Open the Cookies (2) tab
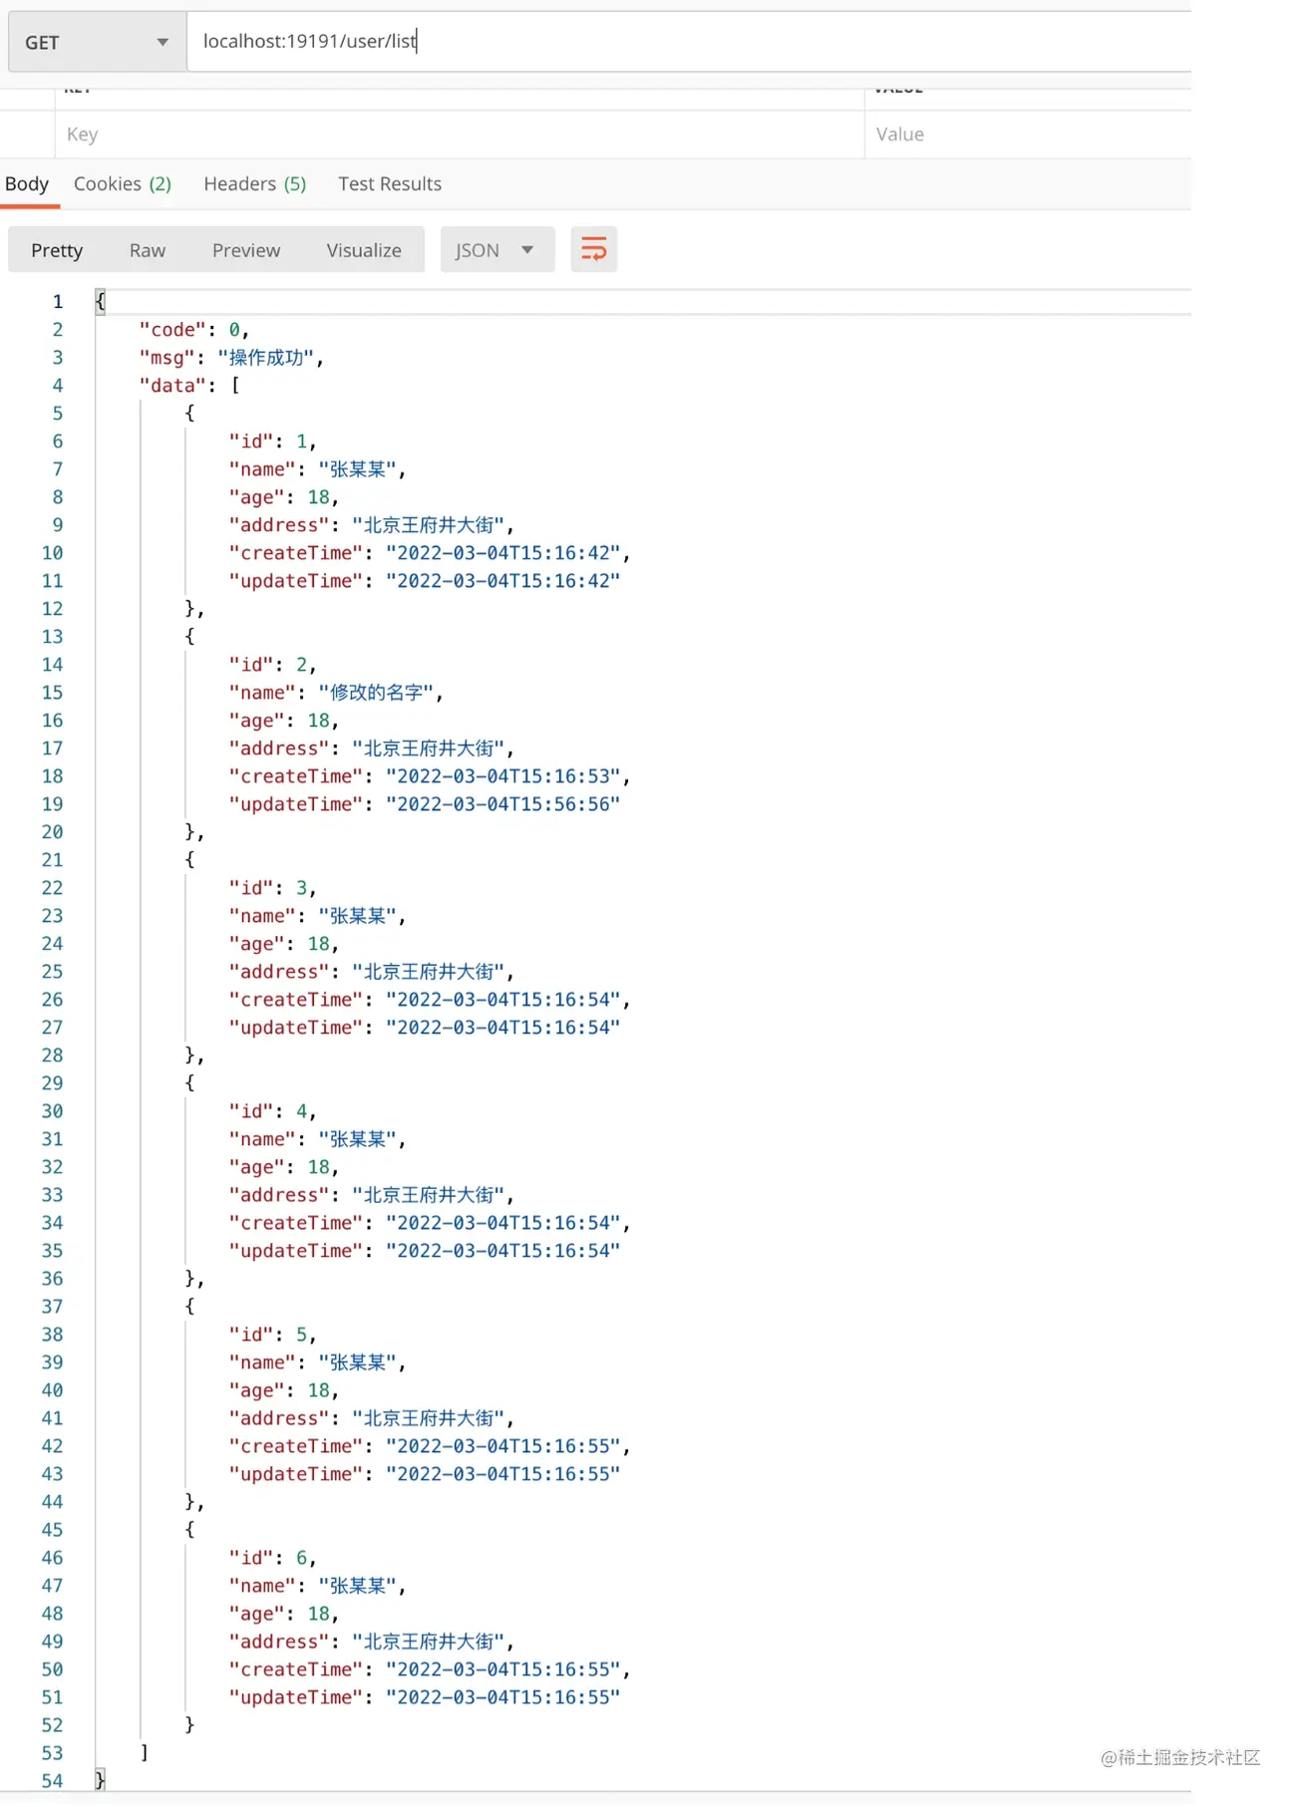 (x=123, y=183)
